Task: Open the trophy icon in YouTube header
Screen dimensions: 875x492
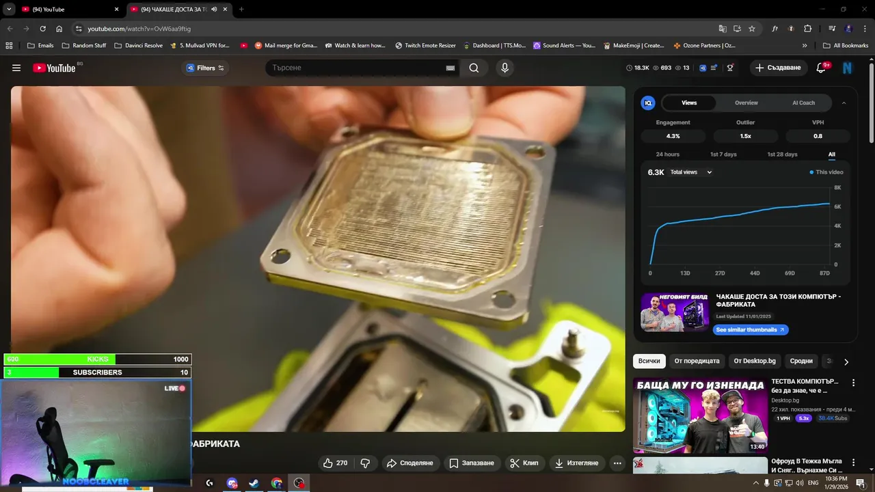Action: pyautogui.click(x=730, y=68)
